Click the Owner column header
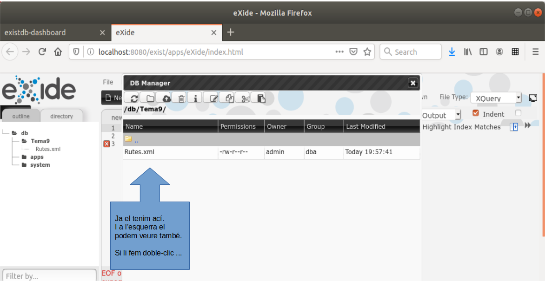Viewport: 545px width, 281px height. 284,126
